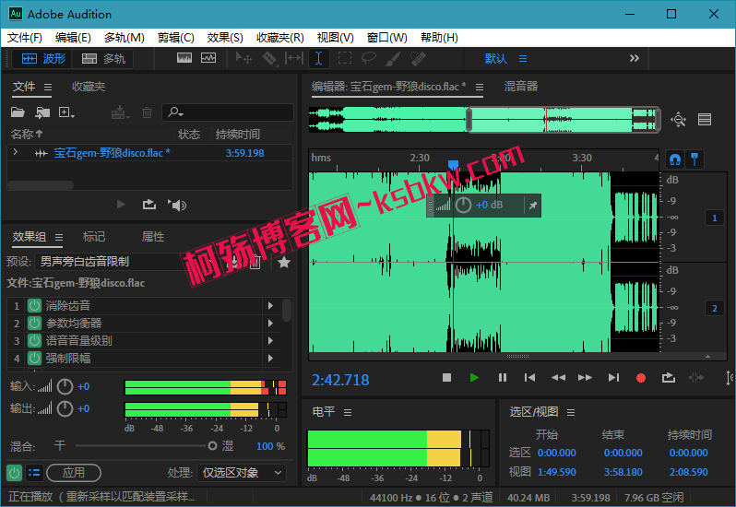This screenshot has width=736, height=507.
Task: Adjust the 输出 gain knob
Action: pos(65,408)
